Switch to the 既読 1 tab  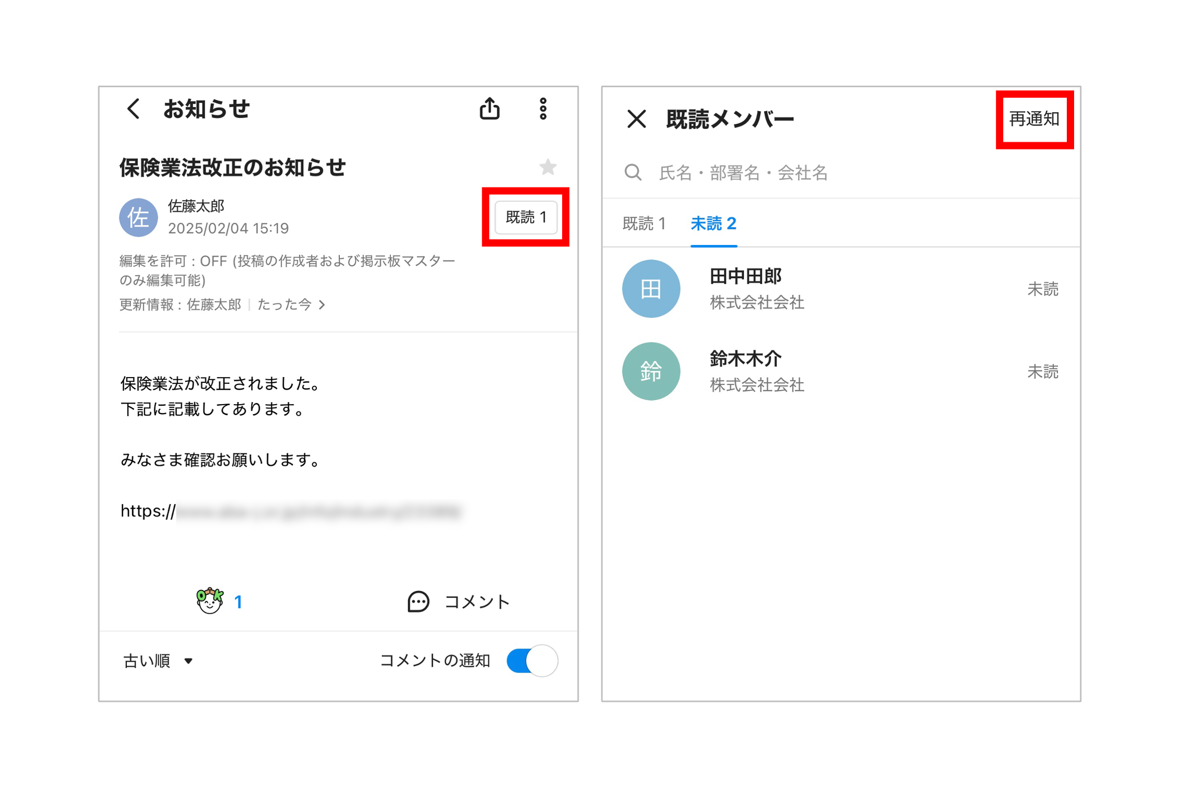coord(645,224)
